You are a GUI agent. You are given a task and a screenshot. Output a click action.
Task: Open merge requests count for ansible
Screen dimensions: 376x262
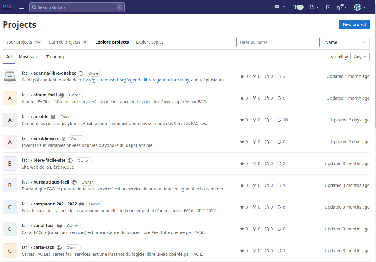(269, 120)
